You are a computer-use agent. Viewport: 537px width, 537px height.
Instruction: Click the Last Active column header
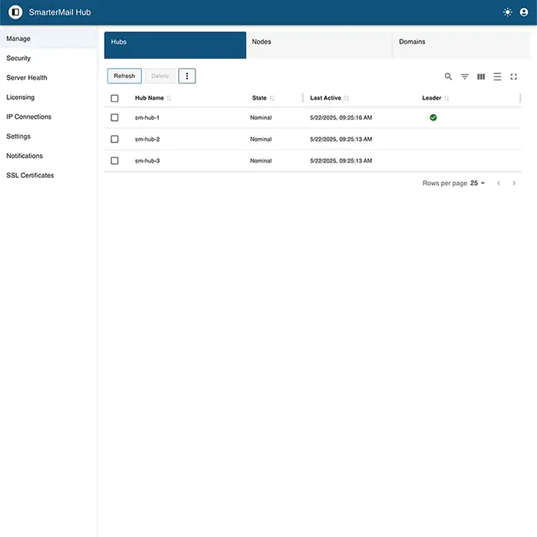[x=325, y=98]
